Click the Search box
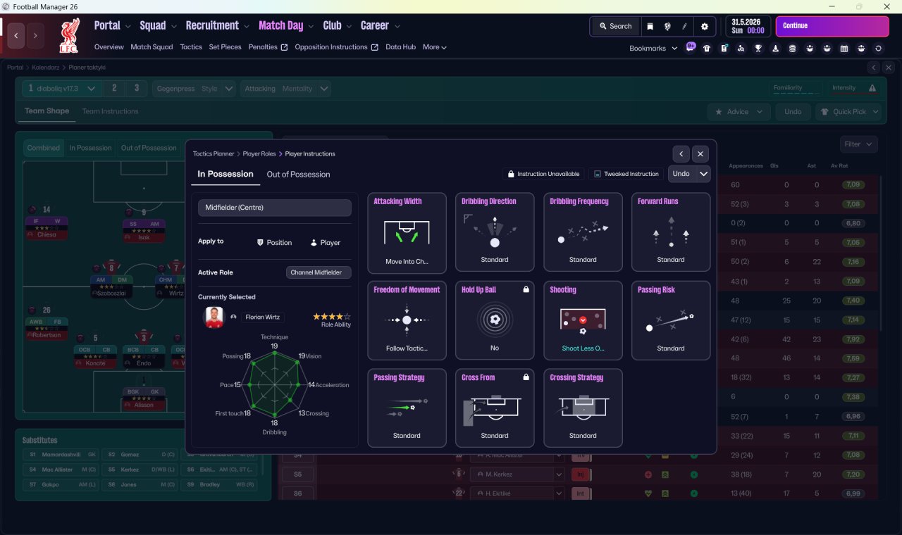 pyautogui.click(x=615, y=26)
